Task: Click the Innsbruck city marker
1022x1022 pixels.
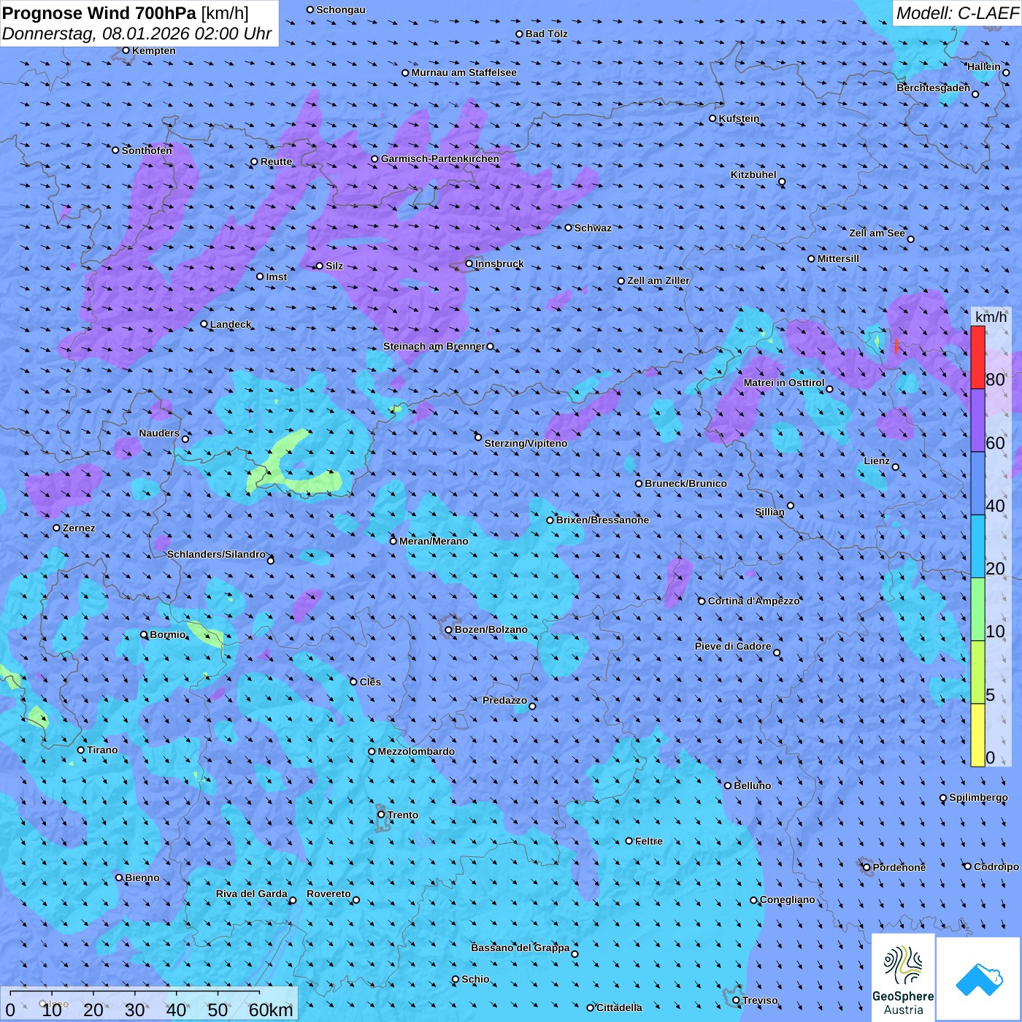Action: point(469,264)
